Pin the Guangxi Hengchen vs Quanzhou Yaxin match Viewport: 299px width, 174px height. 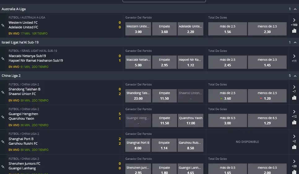(3, 117)
